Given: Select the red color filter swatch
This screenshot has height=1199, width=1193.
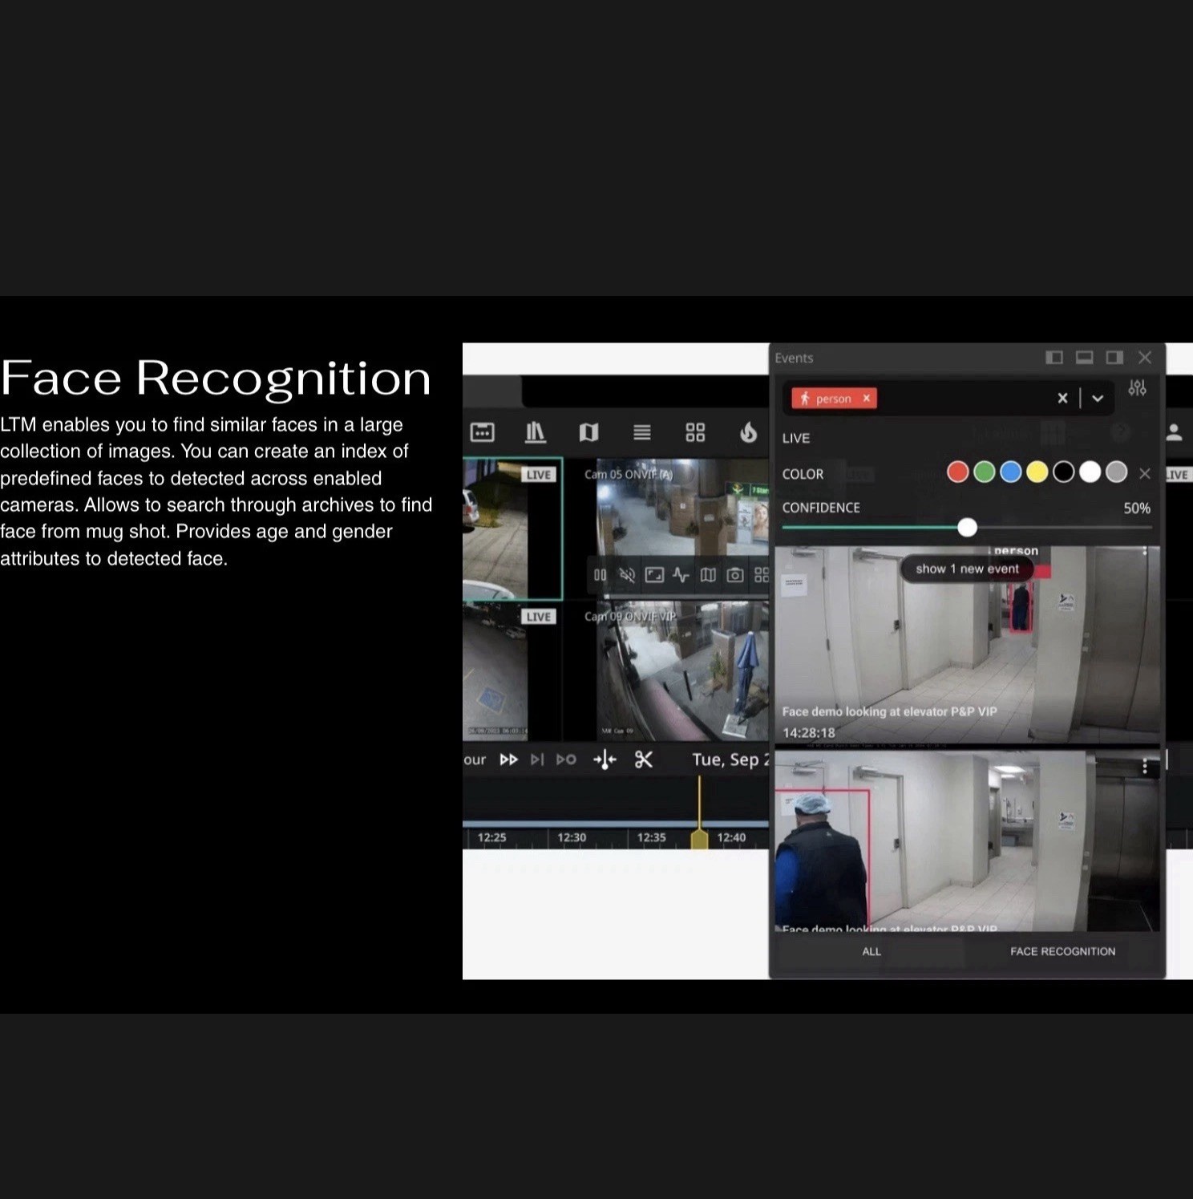Looking at the screenshot, I should (957, 472).
